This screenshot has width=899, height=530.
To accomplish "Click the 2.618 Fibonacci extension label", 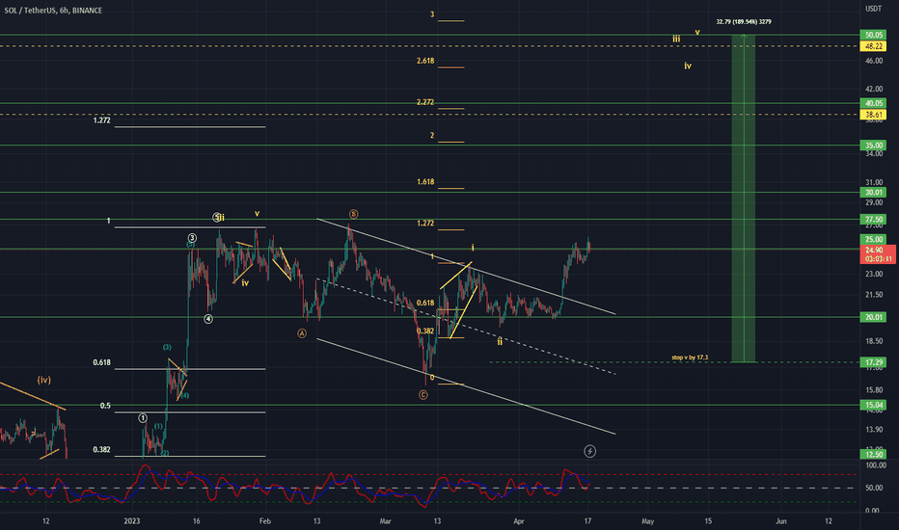I will (425, 61).
